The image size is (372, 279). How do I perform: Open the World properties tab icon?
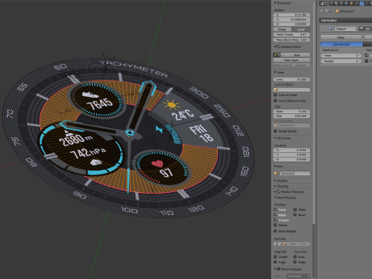346,3
